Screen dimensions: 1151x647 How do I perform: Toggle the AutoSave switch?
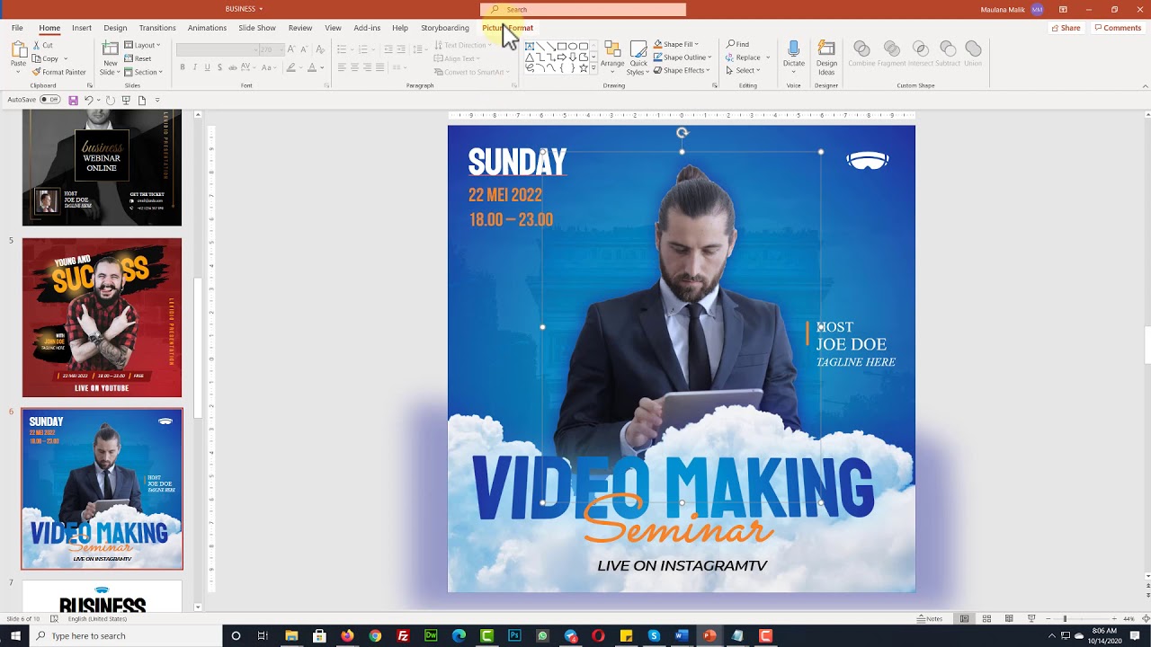[x=49, y=100]
